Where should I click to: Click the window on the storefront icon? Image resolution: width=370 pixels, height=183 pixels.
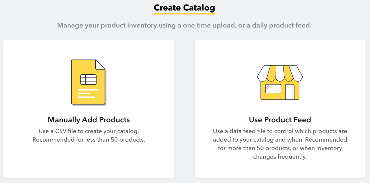pyautogui.click(x=273, y=89)
